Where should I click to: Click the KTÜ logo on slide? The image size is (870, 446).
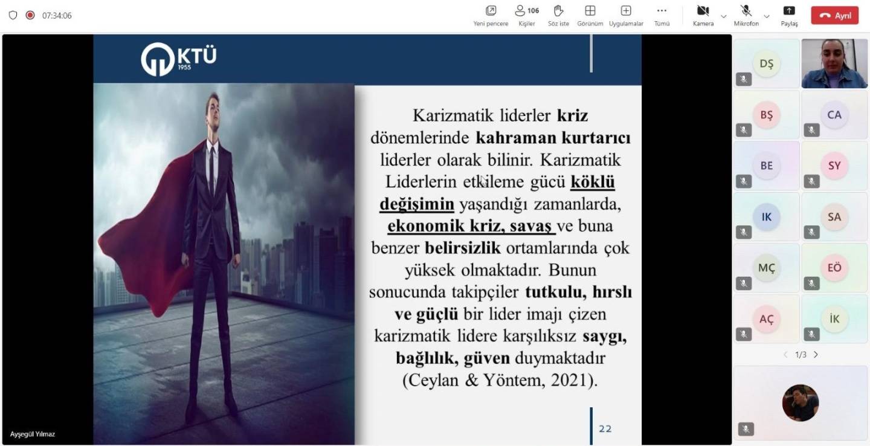pyautogui.click(x=178, y=59)
